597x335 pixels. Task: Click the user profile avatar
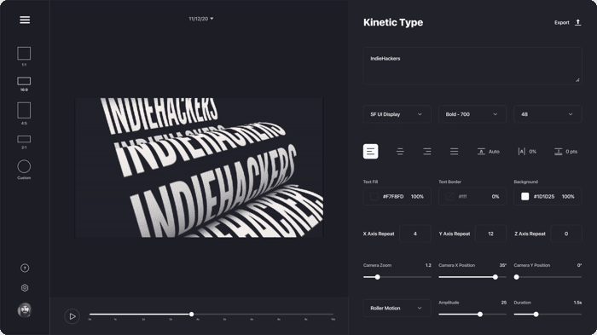click(25, 310)
